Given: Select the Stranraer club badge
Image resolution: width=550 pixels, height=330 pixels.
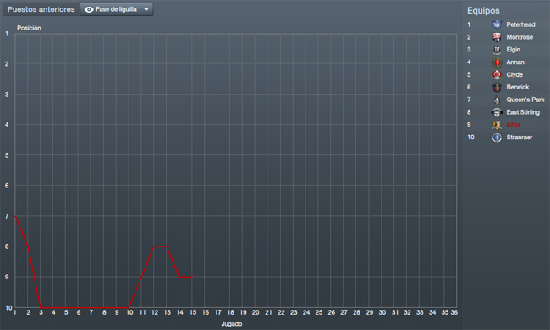Looking at the screenshot, I should point(497,138).
